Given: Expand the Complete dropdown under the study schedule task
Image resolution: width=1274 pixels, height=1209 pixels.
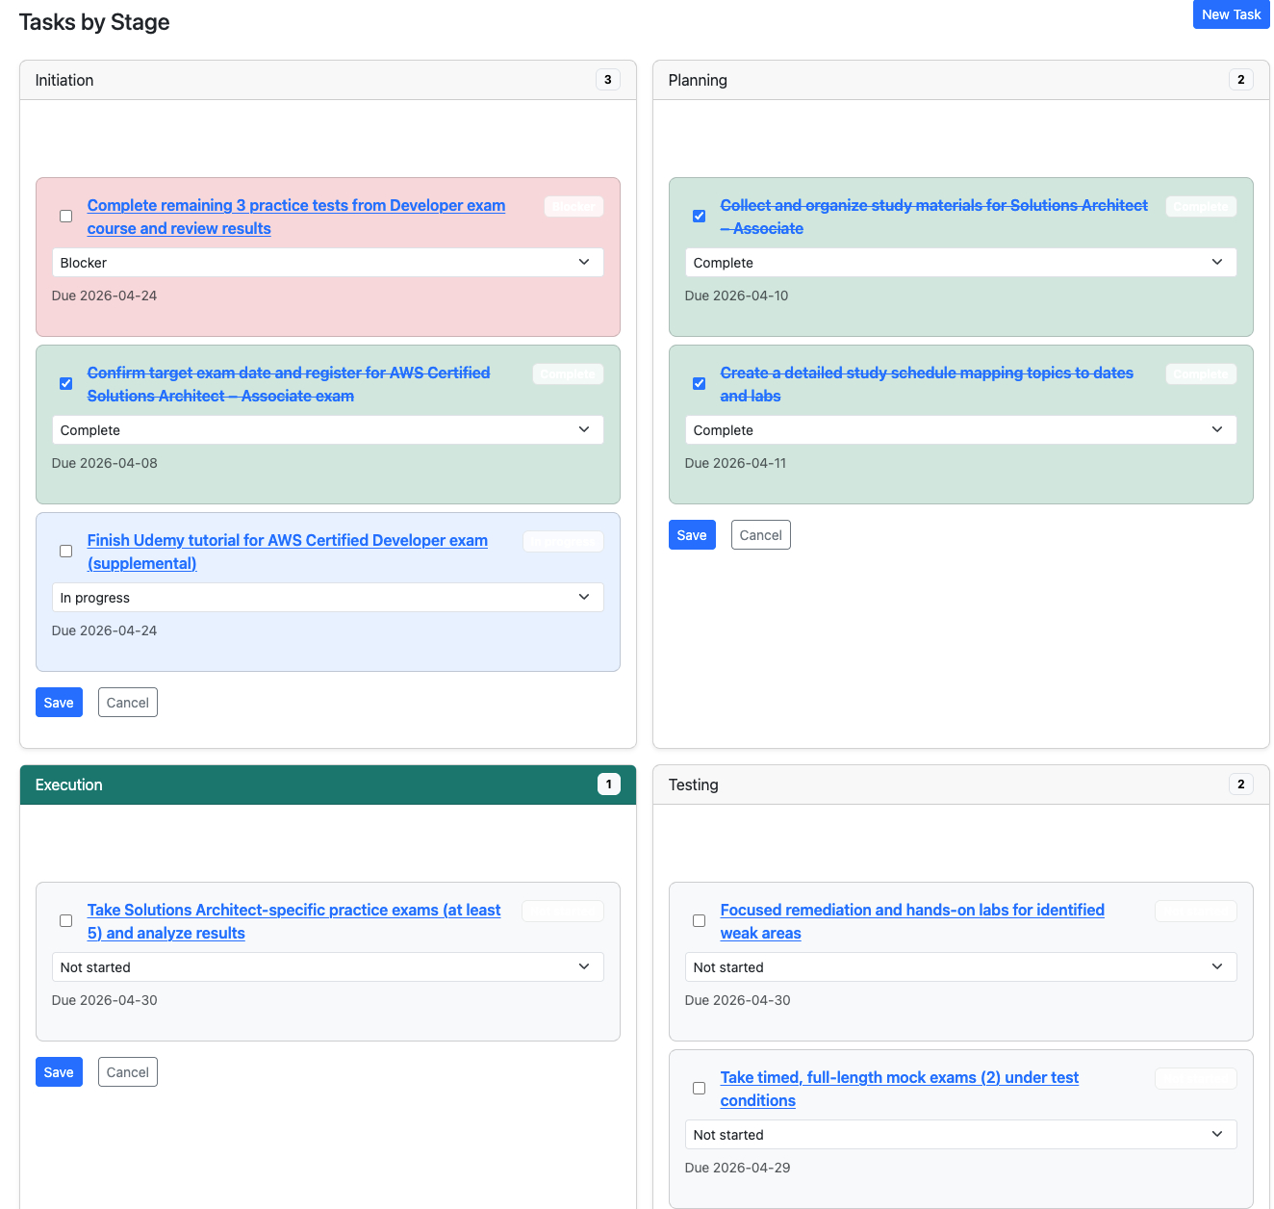Looking at the screenshot, I should (x=960, y=429).
